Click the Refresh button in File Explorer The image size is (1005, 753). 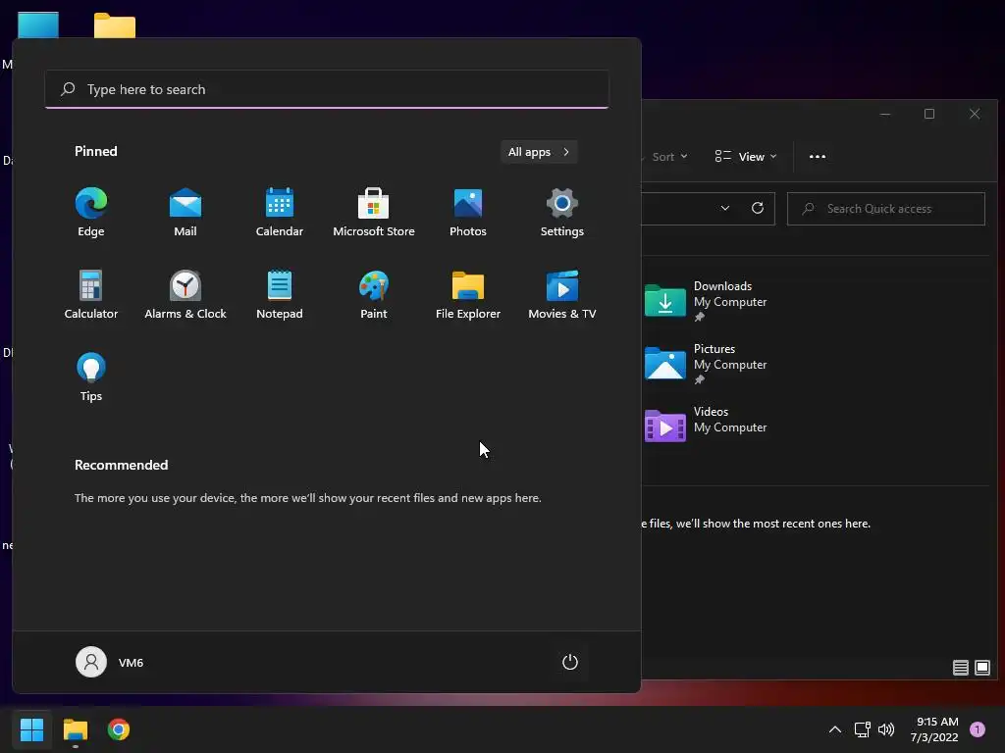coord(757,208)
